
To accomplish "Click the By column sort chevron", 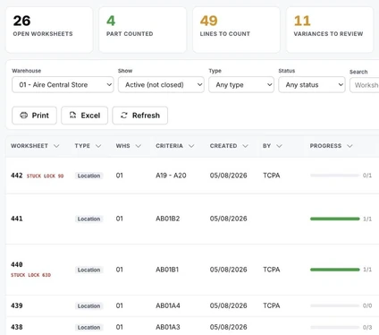I will (x=279, y=146).
